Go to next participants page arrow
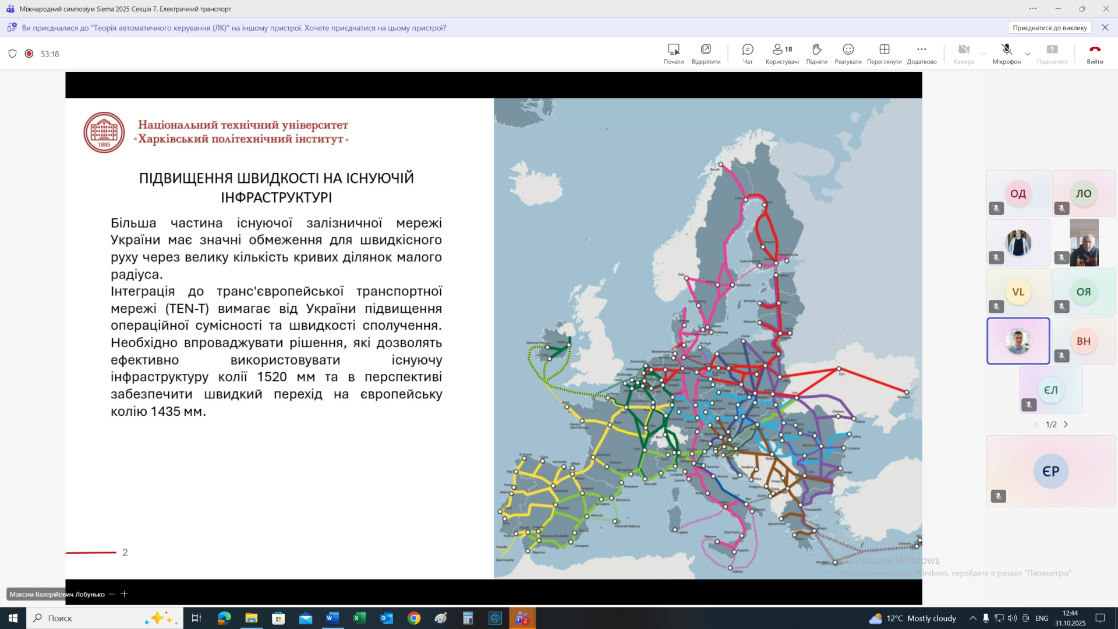The height and width of the screenshot is (629, 1118). pyautogui.click(x=1066, y=425)
